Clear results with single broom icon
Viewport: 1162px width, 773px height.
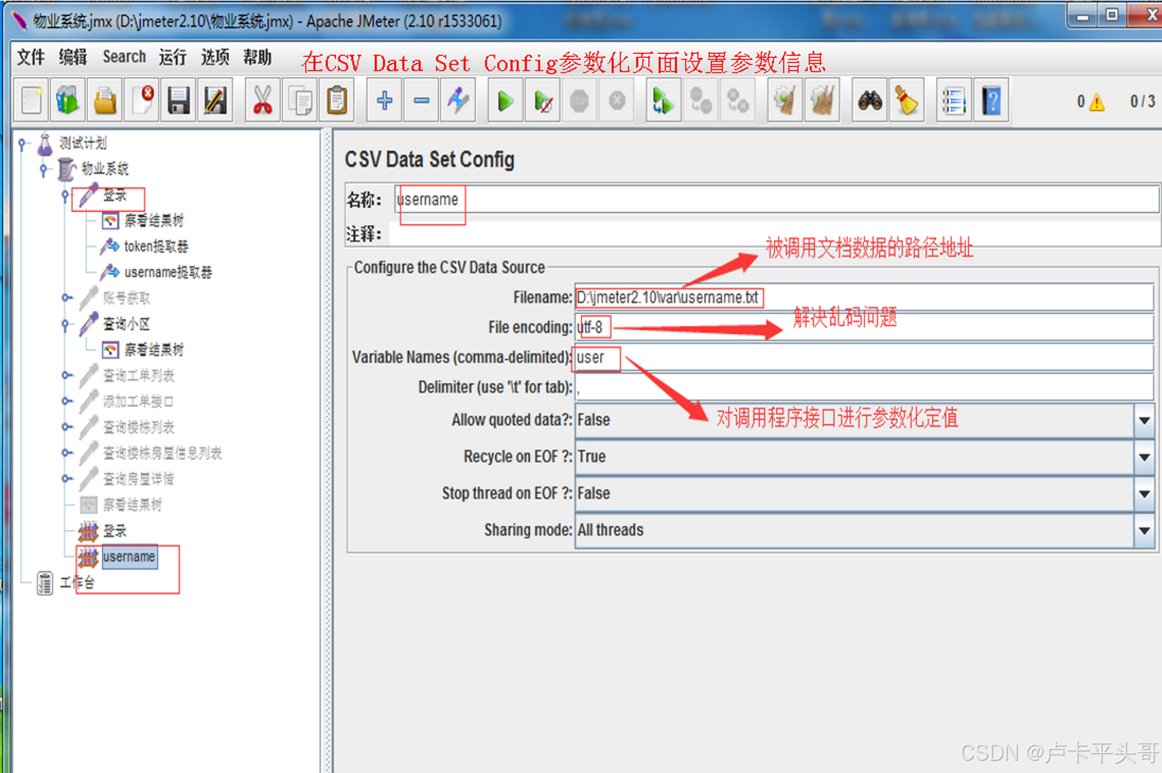(785, 101)
